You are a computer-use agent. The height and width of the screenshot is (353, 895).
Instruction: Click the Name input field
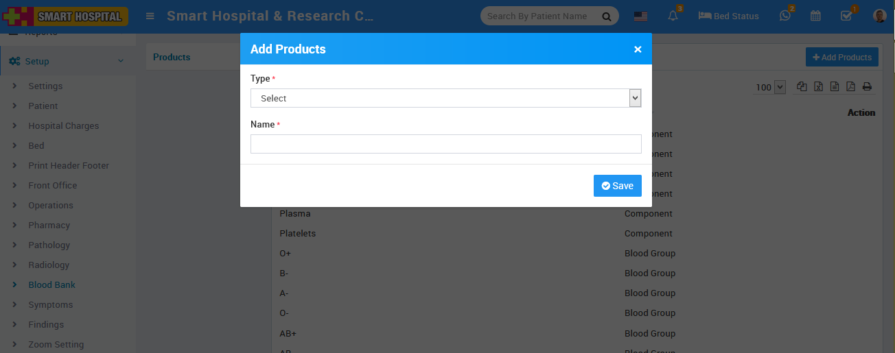click(x=445, y=144)
